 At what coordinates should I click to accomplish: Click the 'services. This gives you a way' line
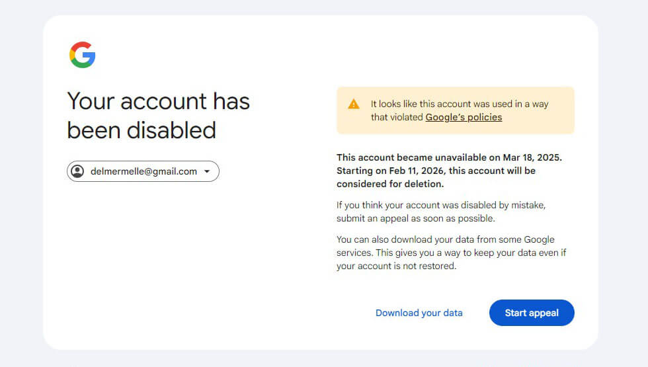tap(451, 253)
